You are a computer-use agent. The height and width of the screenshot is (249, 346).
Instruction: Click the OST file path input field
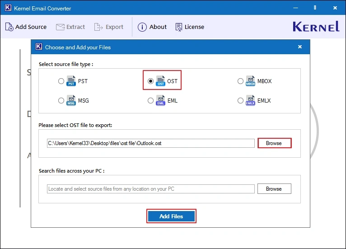point(151,143)
